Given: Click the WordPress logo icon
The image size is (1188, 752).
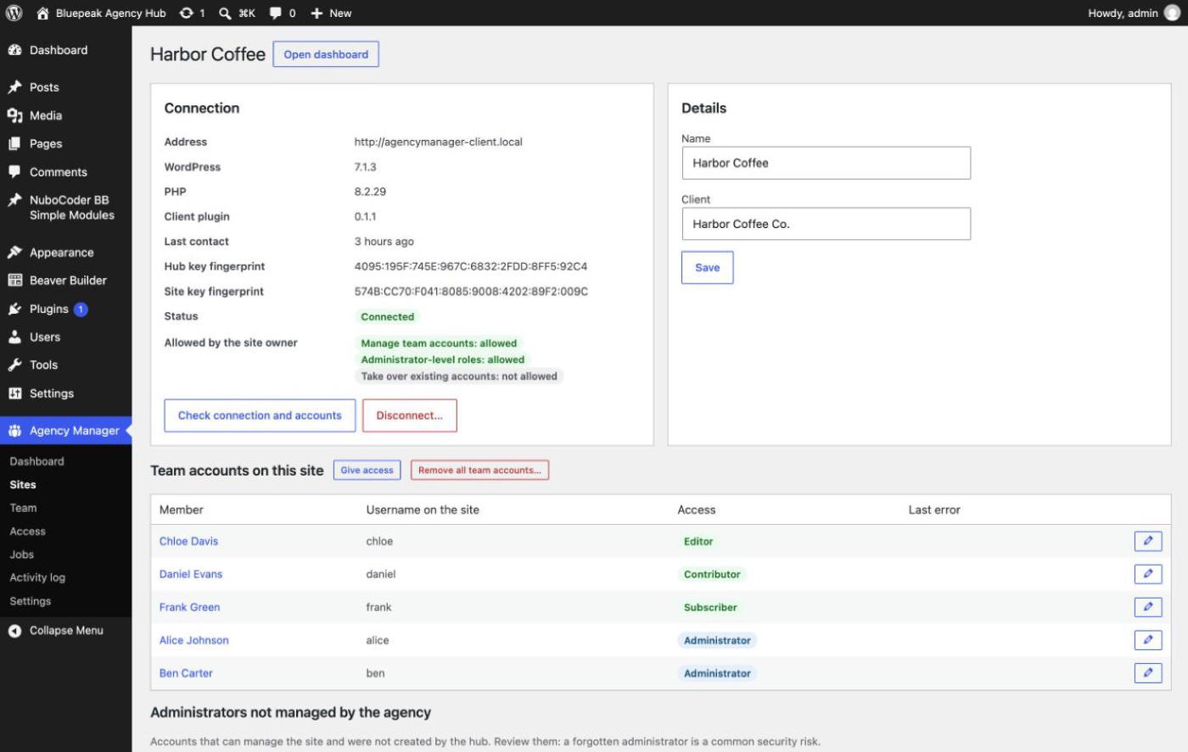Looking at the screenshot, I should point(14,13).
